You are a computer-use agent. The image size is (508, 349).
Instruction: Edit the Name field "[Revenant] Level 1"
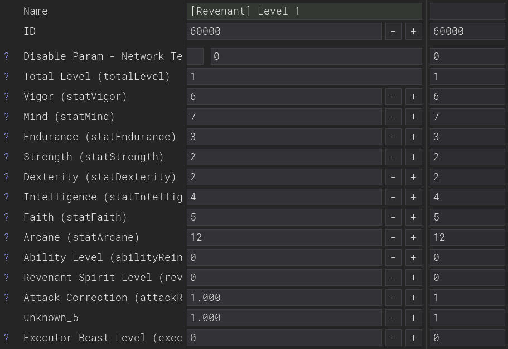304,11
